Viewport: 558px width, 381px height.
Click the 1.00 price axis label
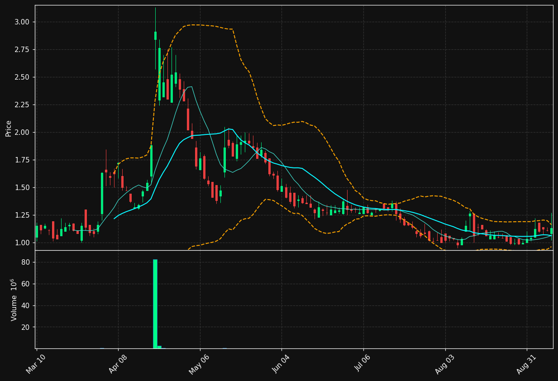[22, 243]
